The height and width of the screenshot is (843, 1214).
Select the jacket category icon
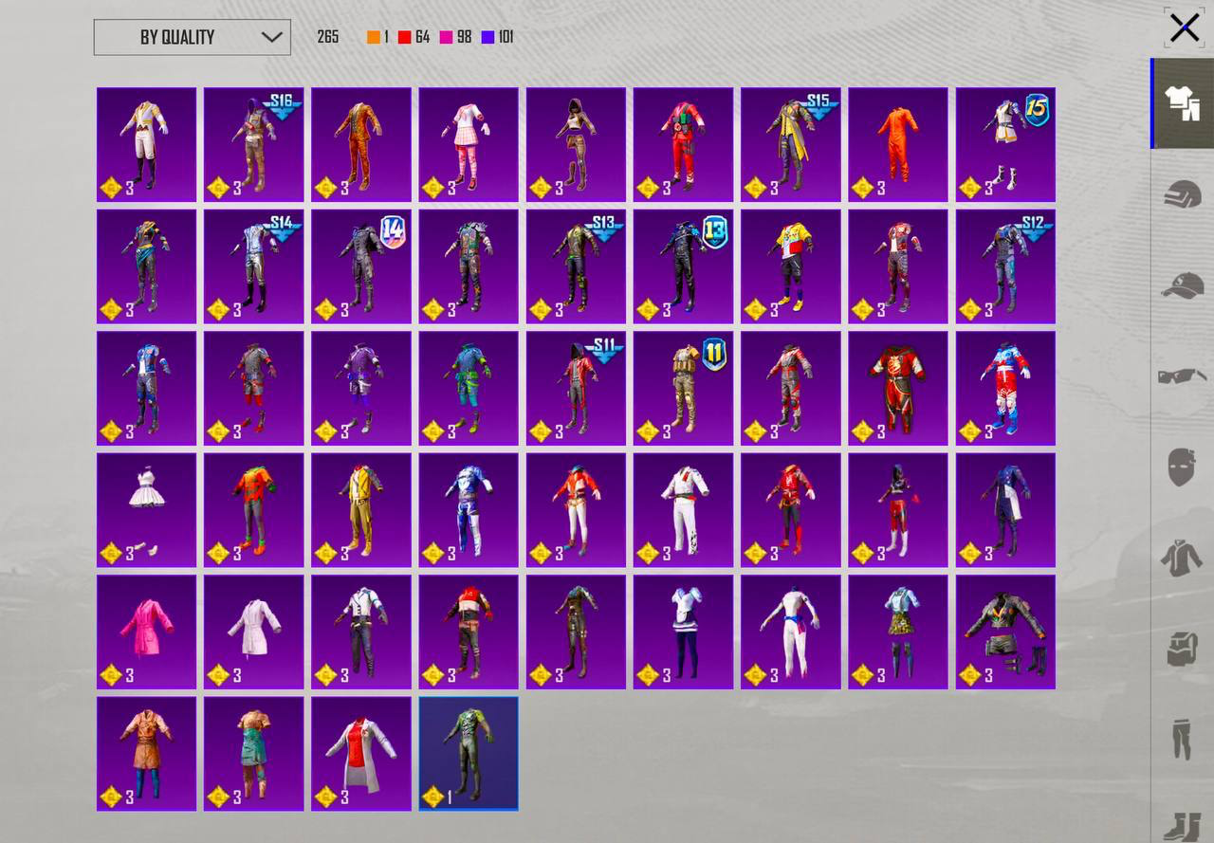[x=1182, y=559]
